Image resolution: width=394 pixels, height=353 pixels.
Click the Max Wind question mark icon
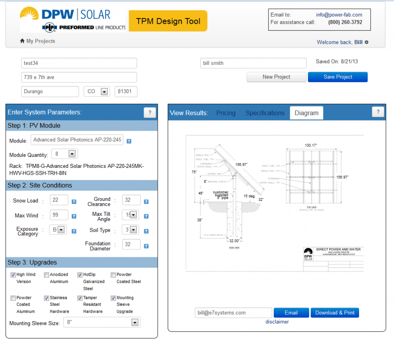click(x=74, y=216)
